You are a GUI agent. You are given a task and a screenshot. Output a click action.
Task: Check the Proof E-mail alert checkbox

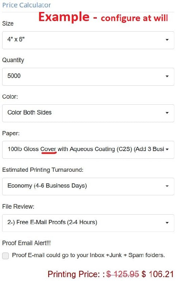(x=5, y=256)
